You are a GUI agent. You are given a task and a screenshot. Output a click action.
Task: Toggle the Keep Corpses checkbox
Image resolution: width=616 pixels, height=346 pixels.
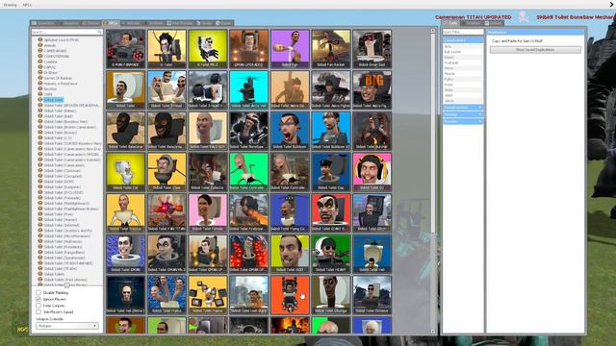[38, 306]
